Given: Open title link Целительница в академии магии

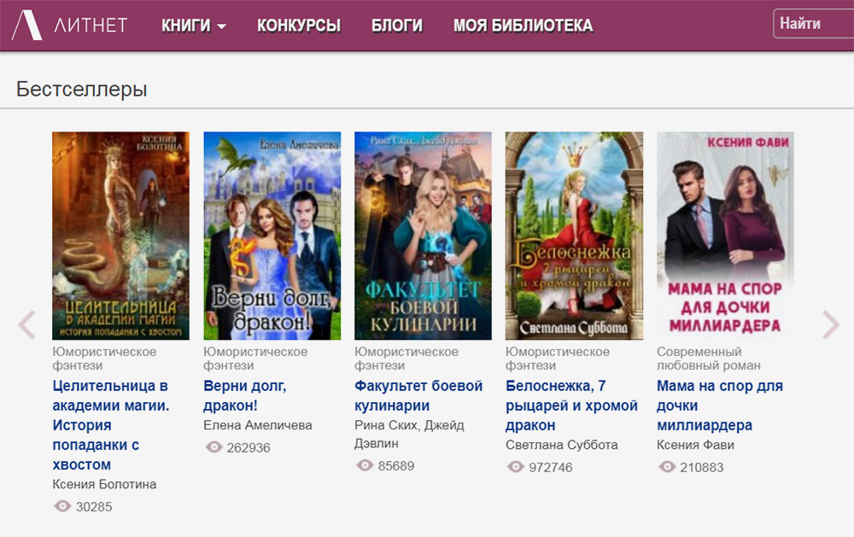Looking at the screenshot, I should [110, 425].
